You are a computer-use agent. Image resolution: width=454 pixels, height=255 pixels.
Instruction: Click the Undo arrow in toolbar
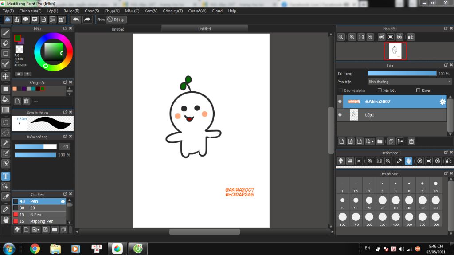click(76, 20)
